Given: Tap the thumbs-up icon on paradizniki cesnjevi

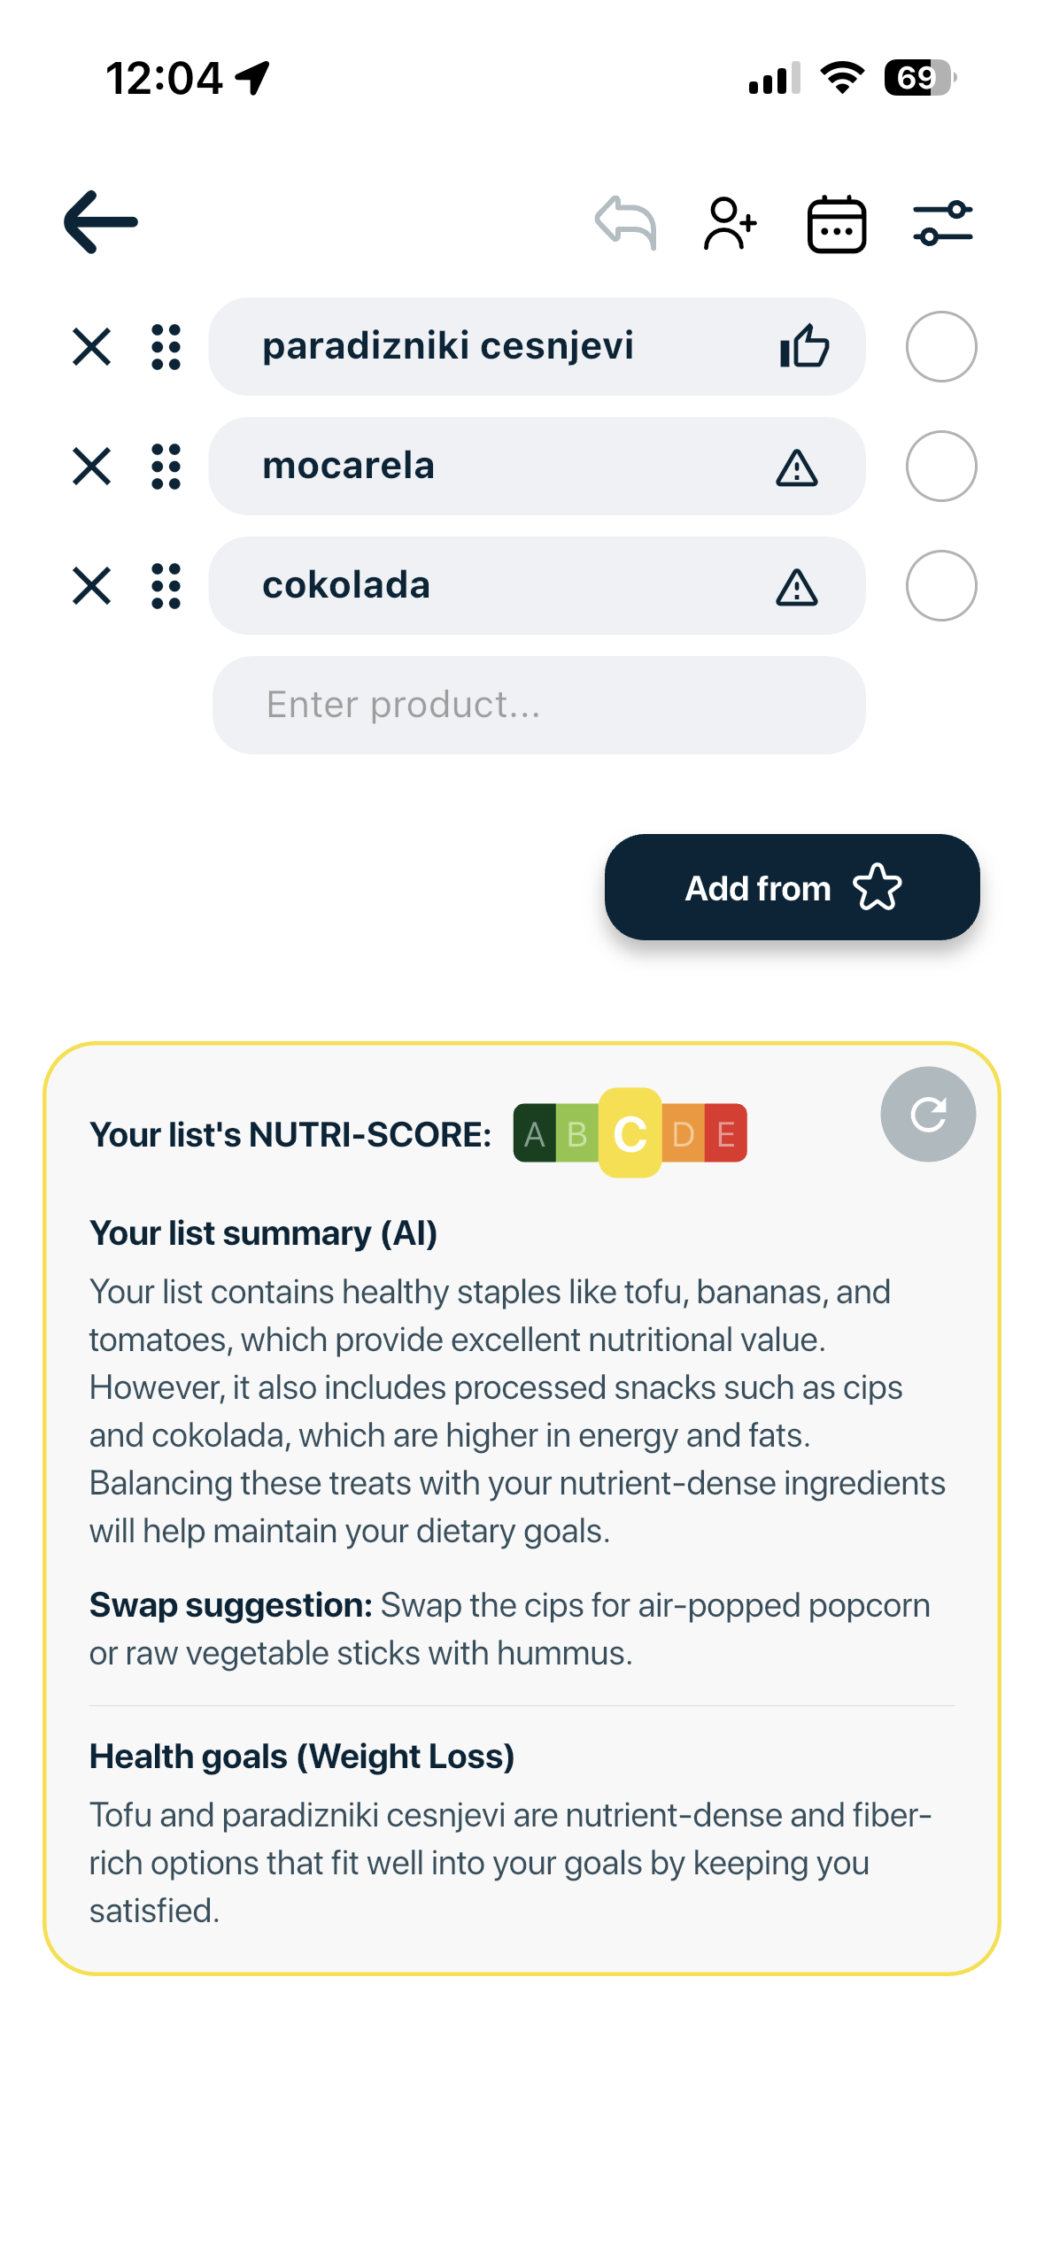Looking at the screenshot, I should coord(804,345).
